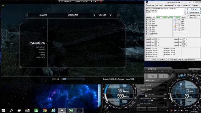Click Afterburner settings gear button

tap(141, 109)
